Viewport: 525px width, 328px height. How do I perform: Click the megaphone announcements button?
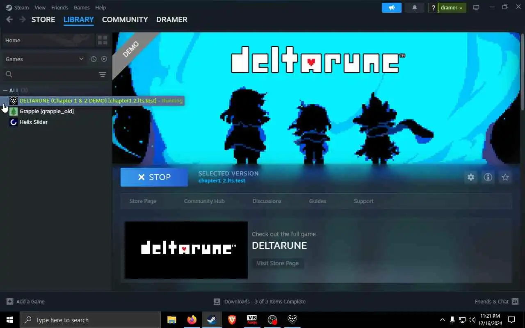(391, 7)
